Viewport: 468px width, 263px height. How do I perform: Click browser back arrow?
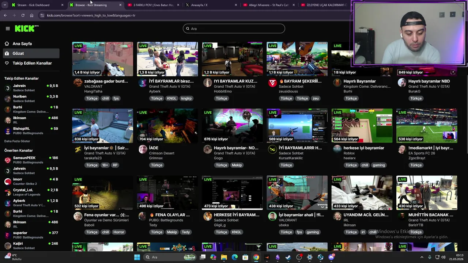click(x=5, y=15)
